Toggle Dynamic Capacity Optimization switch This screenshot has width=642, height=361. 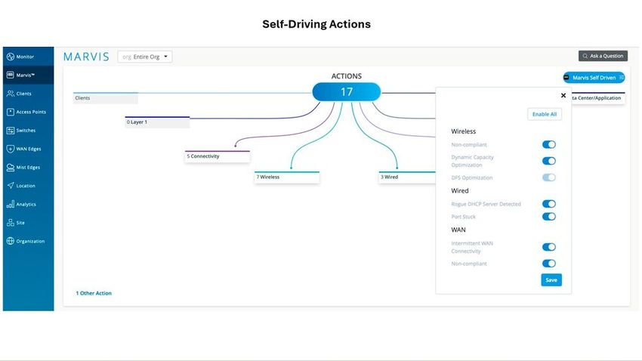pyautogui.click(x=549, y=161)
